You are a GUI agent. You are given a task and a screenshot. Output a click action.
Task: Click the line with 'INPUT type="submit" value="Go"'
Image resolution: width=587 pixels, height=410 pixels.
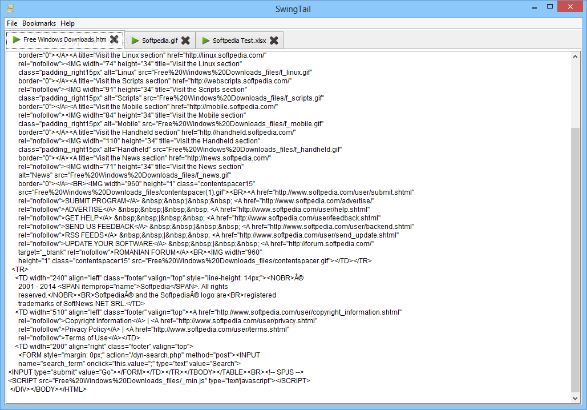coord(156,372)
